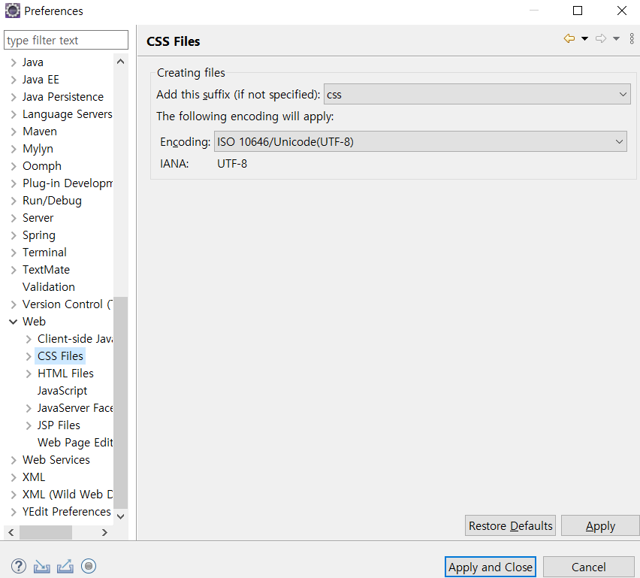Click the Forward navigation arrow icon
Image resolution: width=640 pixels, height=578 pixels.
click(x=601, y=39)
